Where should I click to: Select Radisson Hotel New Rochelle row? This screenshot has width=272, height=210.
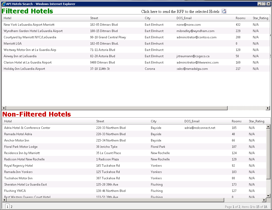coord(134,159)
